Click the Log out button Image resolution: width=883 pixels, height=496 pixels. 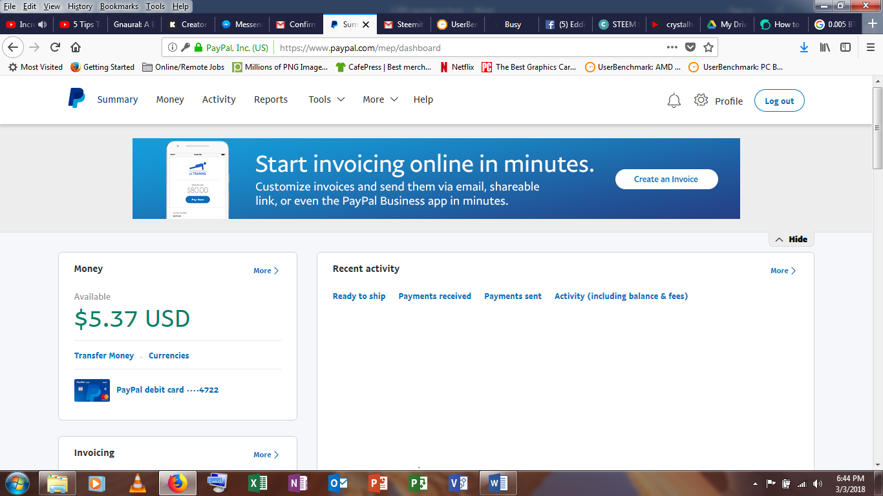click(x=779, y=101)
